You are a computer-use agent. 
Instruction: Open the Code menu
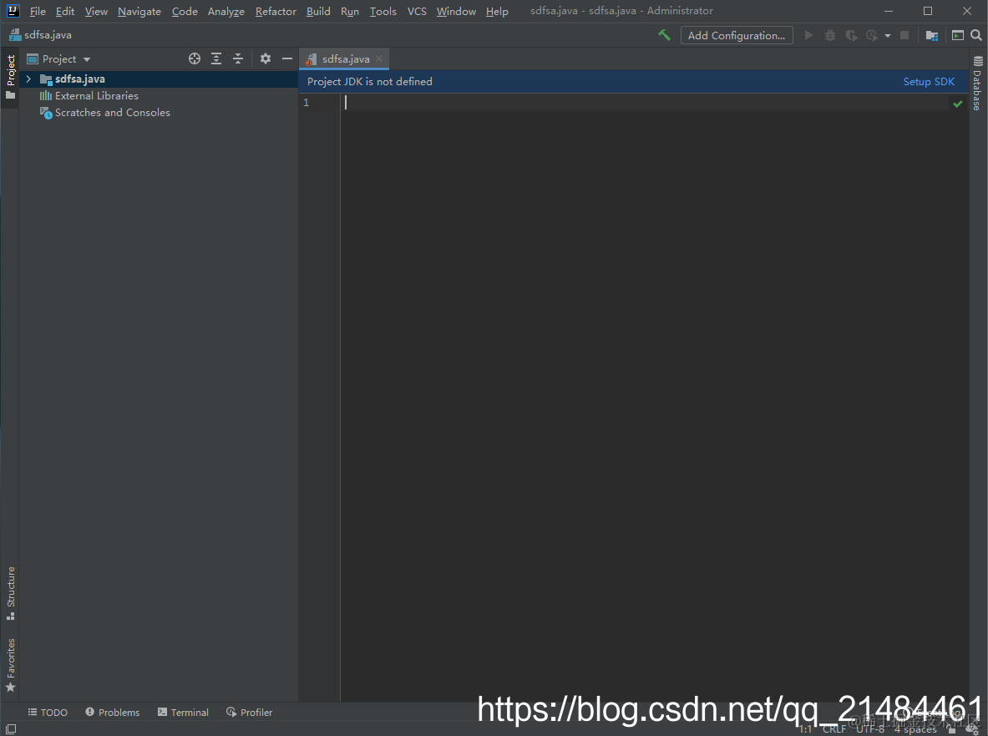(x=185, y=12)
